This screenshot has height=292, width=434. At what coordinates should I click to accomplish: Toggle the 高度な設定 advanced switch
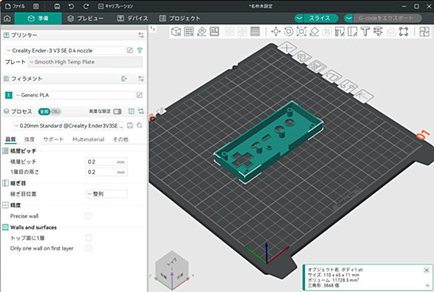(117, 112)
